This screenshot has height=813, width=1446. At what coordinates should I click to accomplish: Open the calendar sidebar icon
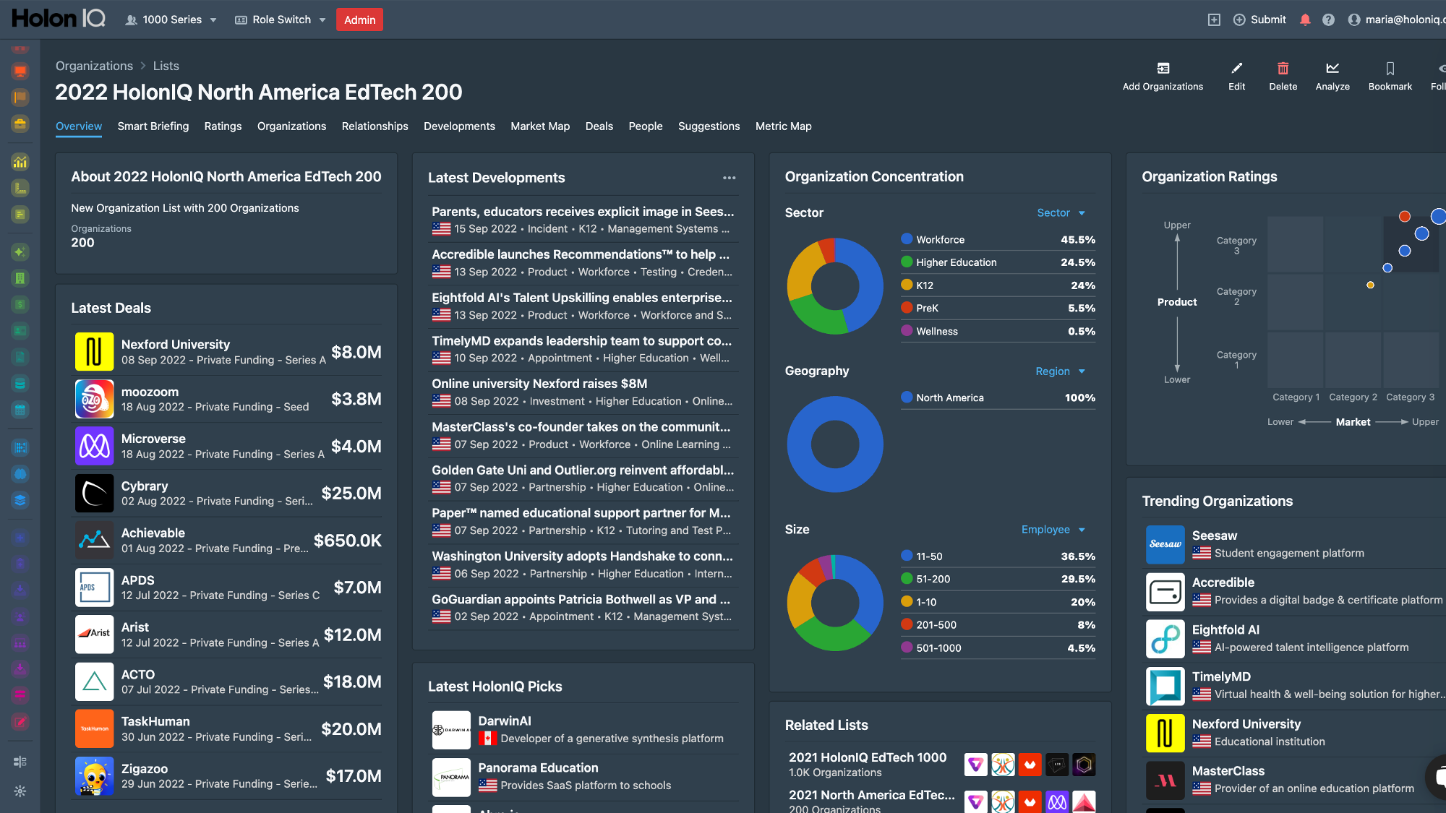[x=20, y=410]
